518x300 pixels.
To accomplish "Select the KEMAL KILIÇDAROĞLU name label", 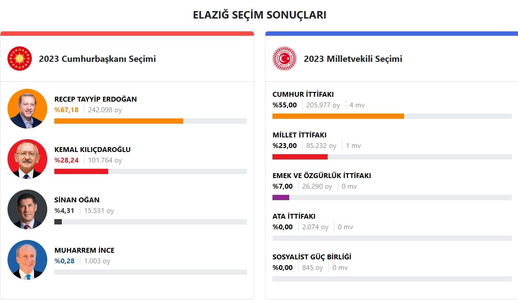I will tap(92, 149).
